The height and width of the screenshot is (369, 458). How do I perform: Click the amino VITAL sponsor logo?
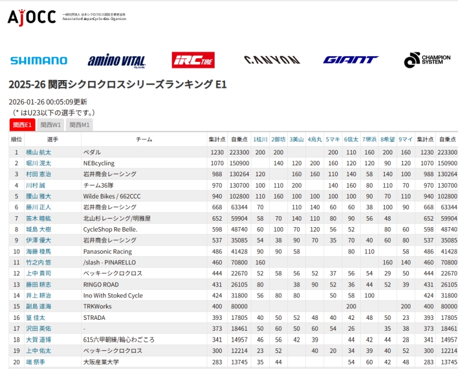[x=117, y=61]
